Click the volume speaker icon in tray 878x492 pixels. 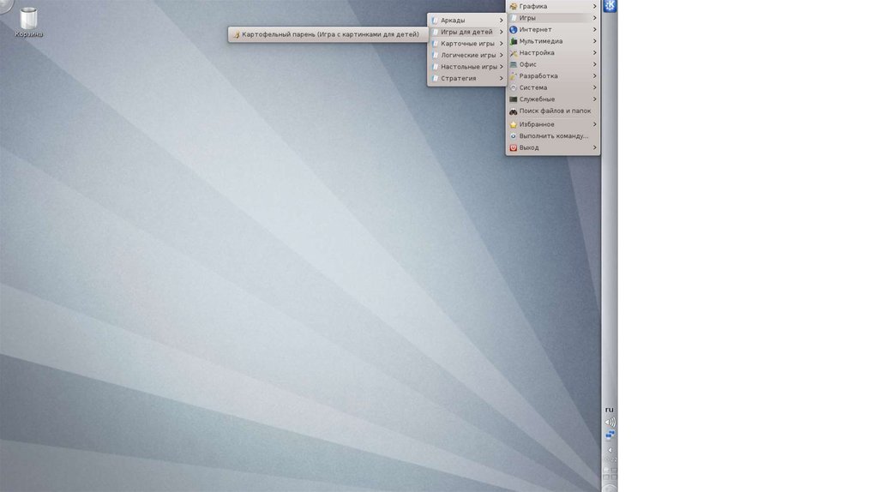610,422
